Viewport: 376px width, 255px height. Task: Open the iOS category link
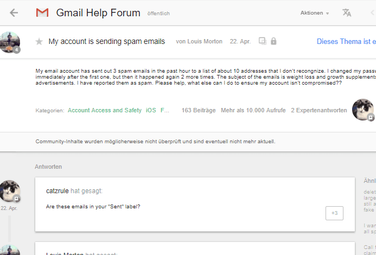151,110
